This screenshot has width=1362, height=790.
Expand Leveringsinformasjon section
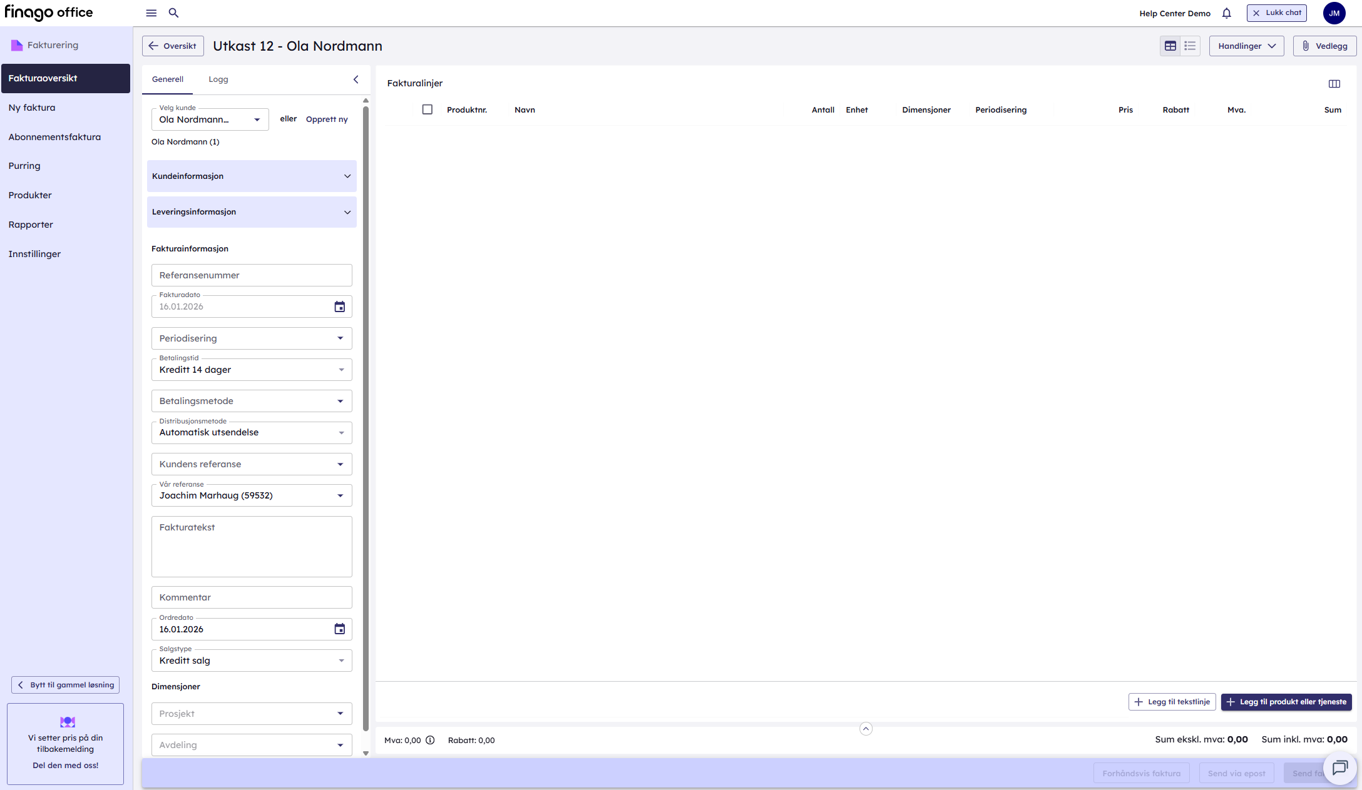(x=252, y=212)
